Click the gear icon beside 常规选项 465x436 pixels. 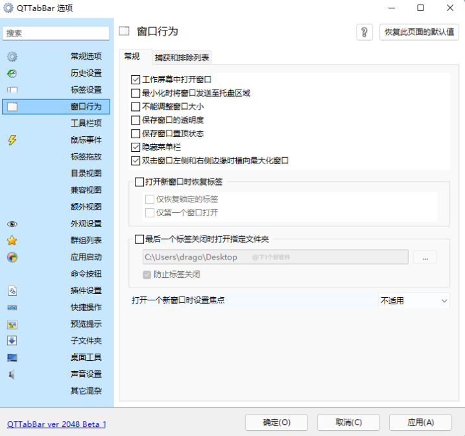click(x=12, y=56)
